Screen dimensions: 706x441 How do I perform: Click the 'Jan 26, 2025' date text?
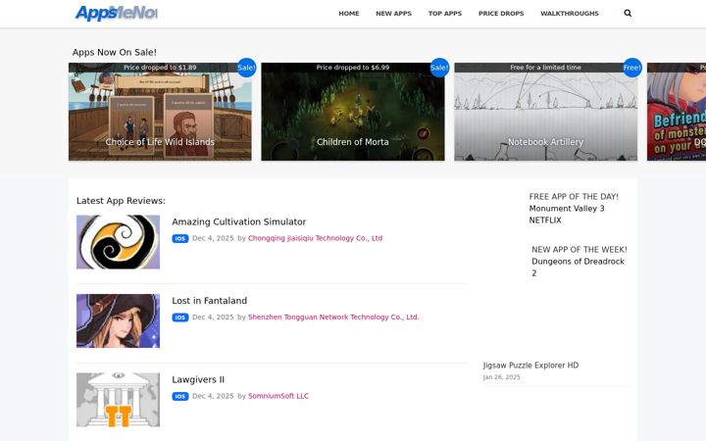click(x=502, y=377)
